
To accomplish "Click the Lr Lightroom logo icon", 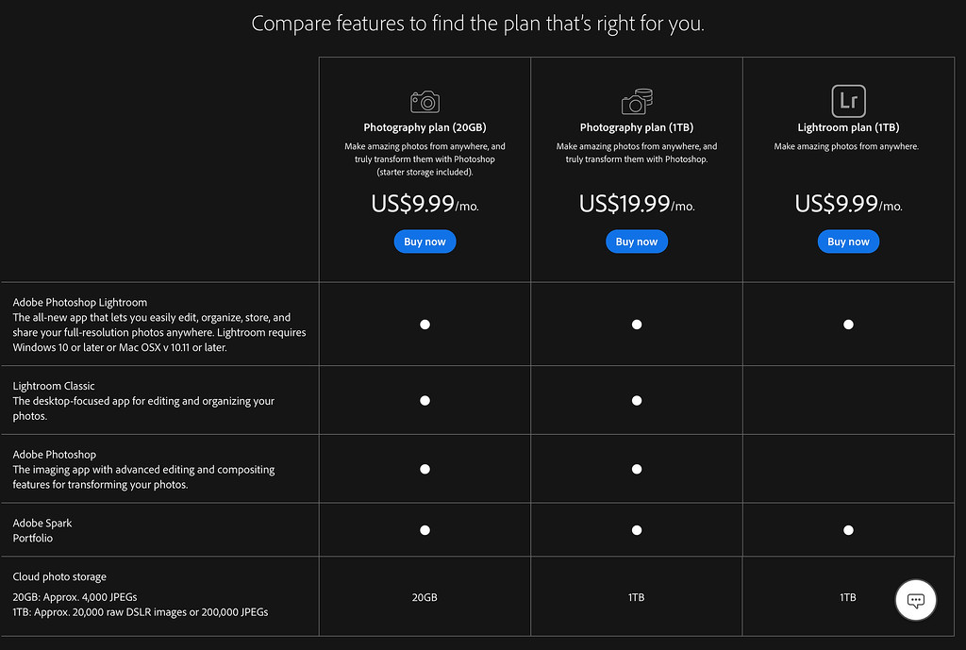I will point(848,101).
